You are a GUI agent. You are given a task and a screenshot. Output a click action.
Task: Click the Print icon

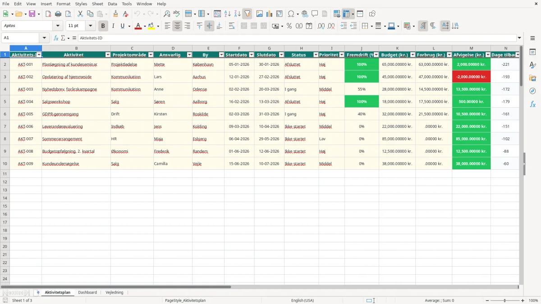[58, 14]
